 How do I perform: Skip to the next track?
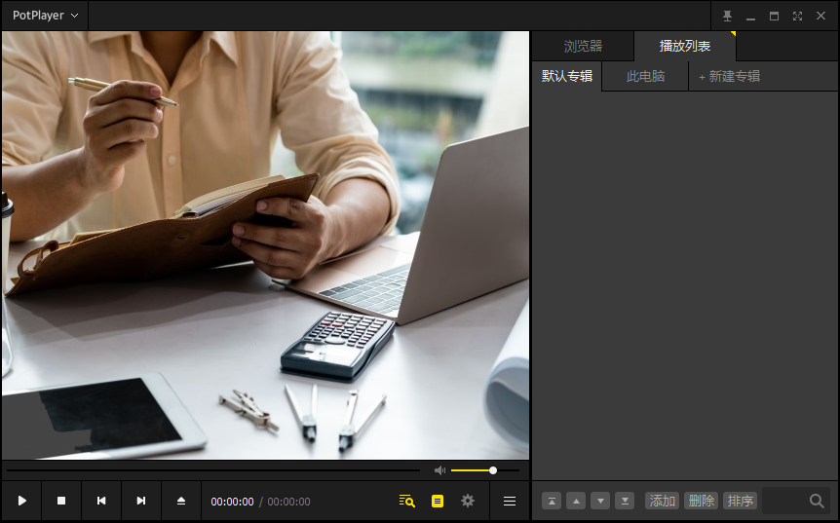point(141,501)
